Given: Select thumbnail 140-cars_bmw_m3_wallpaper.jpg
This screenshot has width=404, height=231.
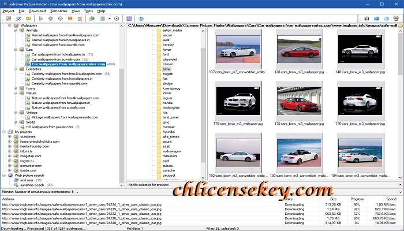Looking at the screenshot, I should (360, 49).
